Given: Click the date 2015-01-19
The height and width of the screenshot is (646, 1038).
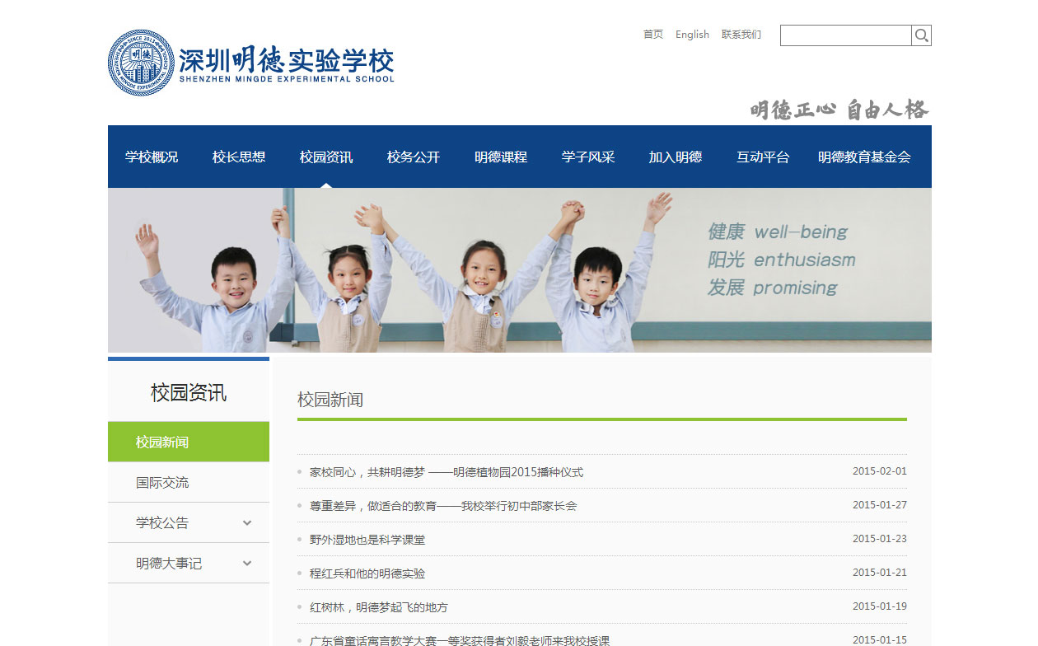Looking at the screenshot, I should (x=880, y=606).
